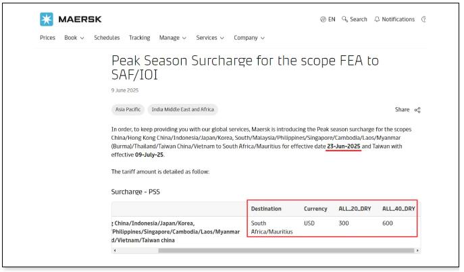
Task: Click the table scrollbar left arrow
Action: click(115, 250)
